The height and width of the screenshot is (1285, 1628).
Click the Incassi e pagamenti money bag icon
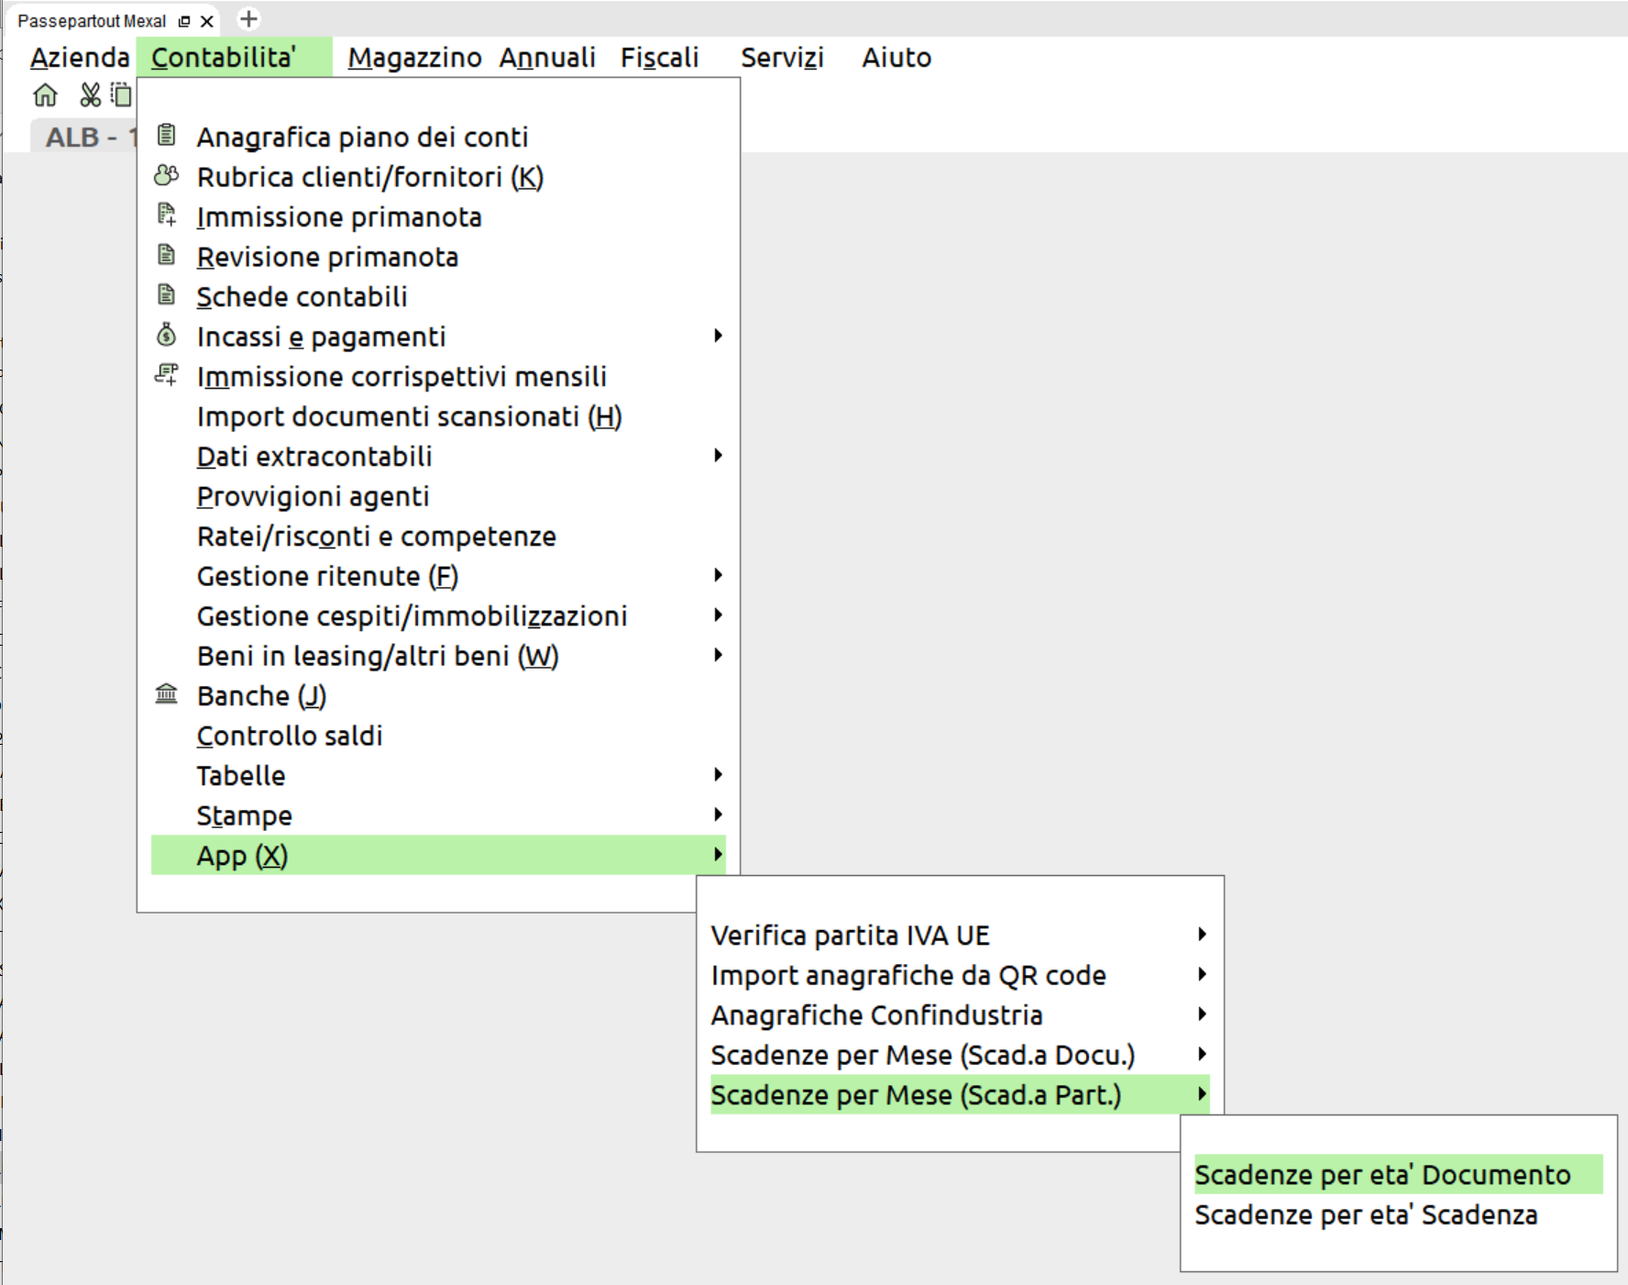(x=166, y=336)
